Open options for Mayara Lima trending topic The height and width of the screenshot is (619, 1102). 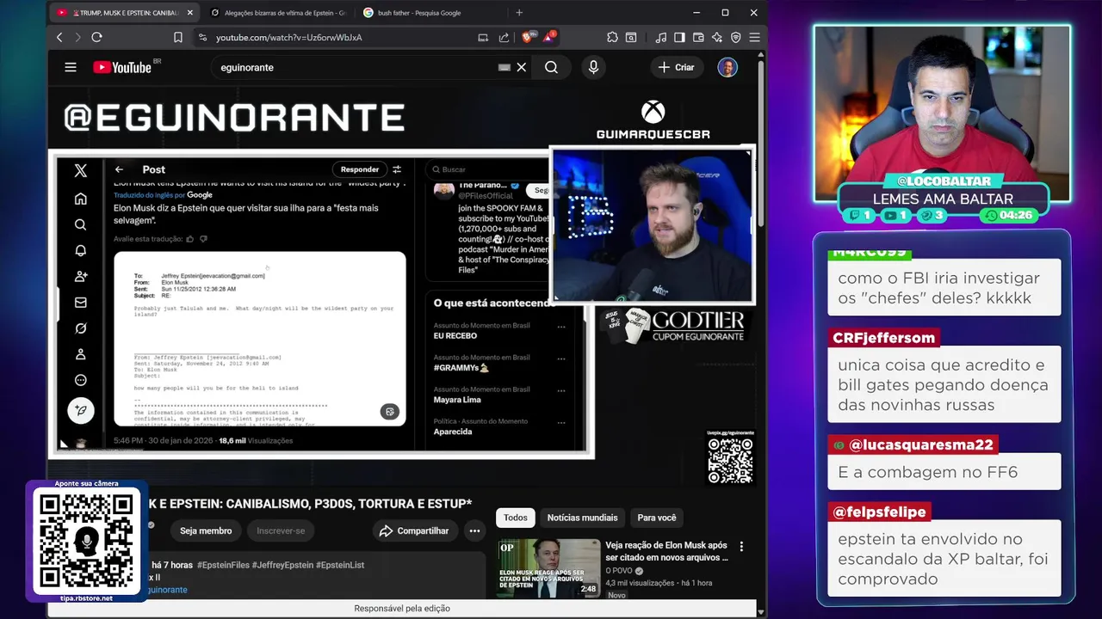pos(561,390)
